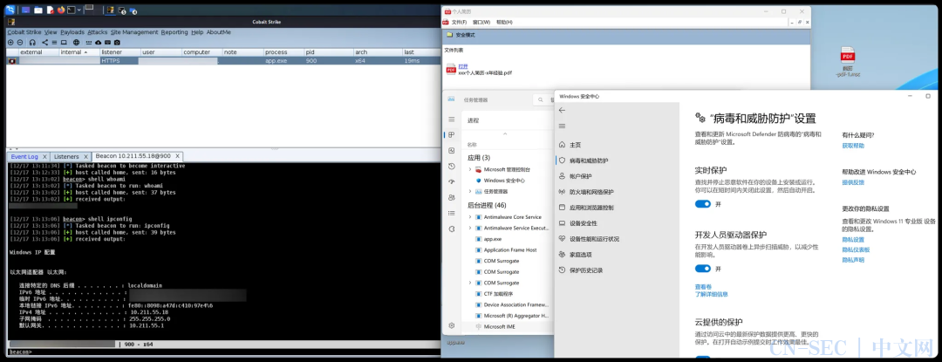Collapse the column header chevron above 名称
942x362 pixels.
coord(505,133)
